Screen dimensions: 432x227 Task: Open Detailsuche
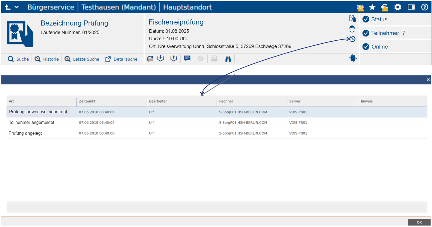(x=121, y=59)
